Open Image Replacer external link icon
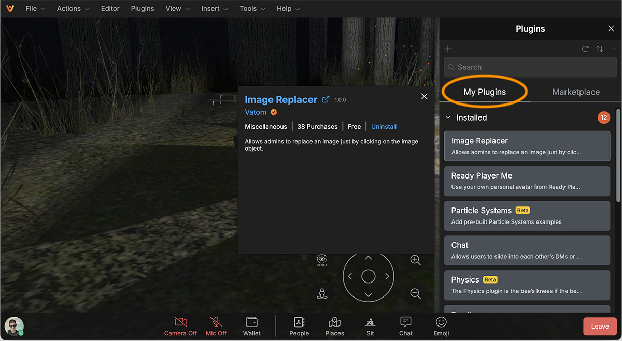 pos(326,99)
